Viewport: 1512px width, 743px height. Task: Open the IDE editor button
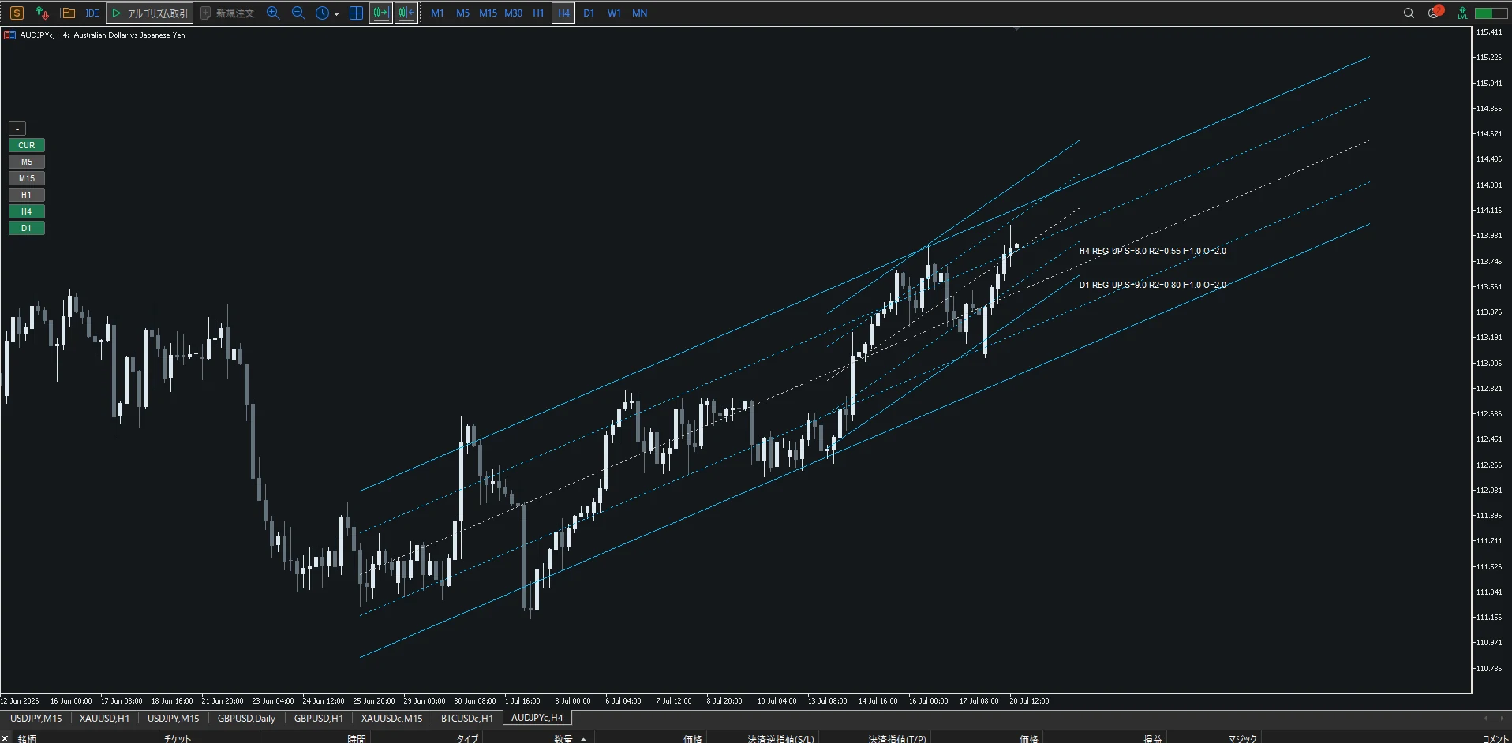(x=92, y=13)
